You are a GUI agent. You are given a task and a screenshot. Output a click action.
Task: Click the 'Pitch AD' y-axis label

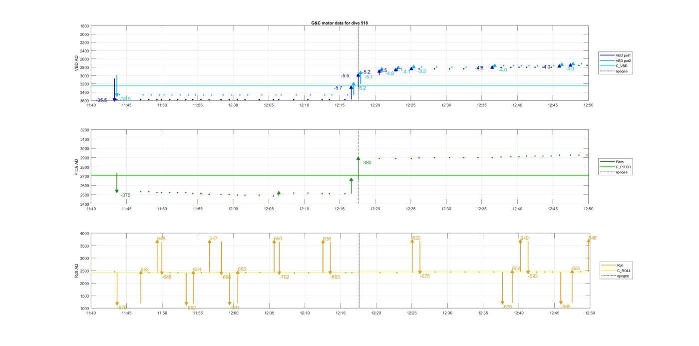tap(76, 167)
